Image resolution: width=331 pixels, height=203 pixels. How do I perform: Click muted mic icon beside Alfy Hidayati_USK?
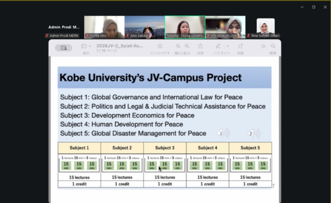[208, 36]
